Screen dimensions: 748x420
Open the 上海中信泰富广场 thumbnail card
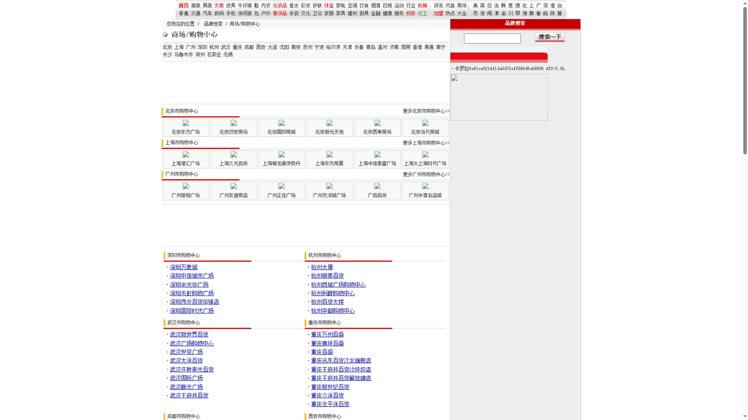[378, 159]
